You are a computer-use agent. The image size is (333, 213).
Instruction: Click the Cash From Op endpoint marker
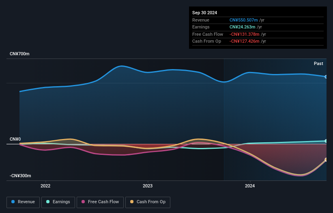[x=326, y=160]
